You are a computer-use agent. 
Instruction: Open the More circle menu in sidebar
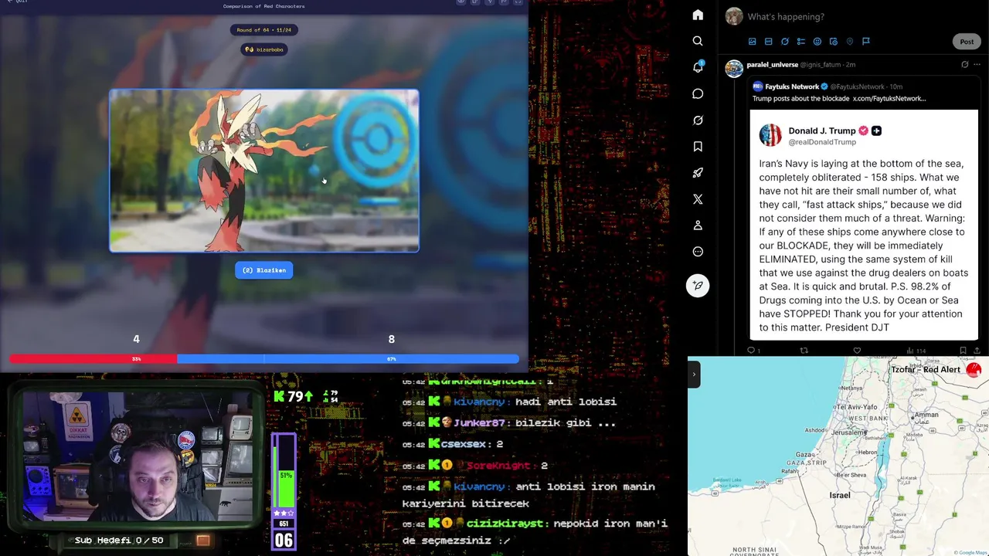pyautogui.click(x=698, y=251)
